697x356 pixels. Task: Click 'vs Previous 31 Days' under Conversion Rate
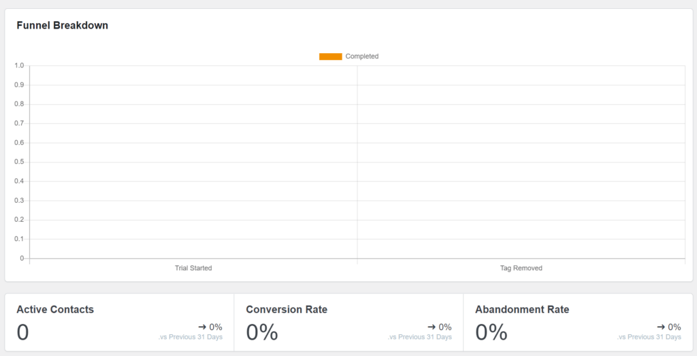pos(419,337)
